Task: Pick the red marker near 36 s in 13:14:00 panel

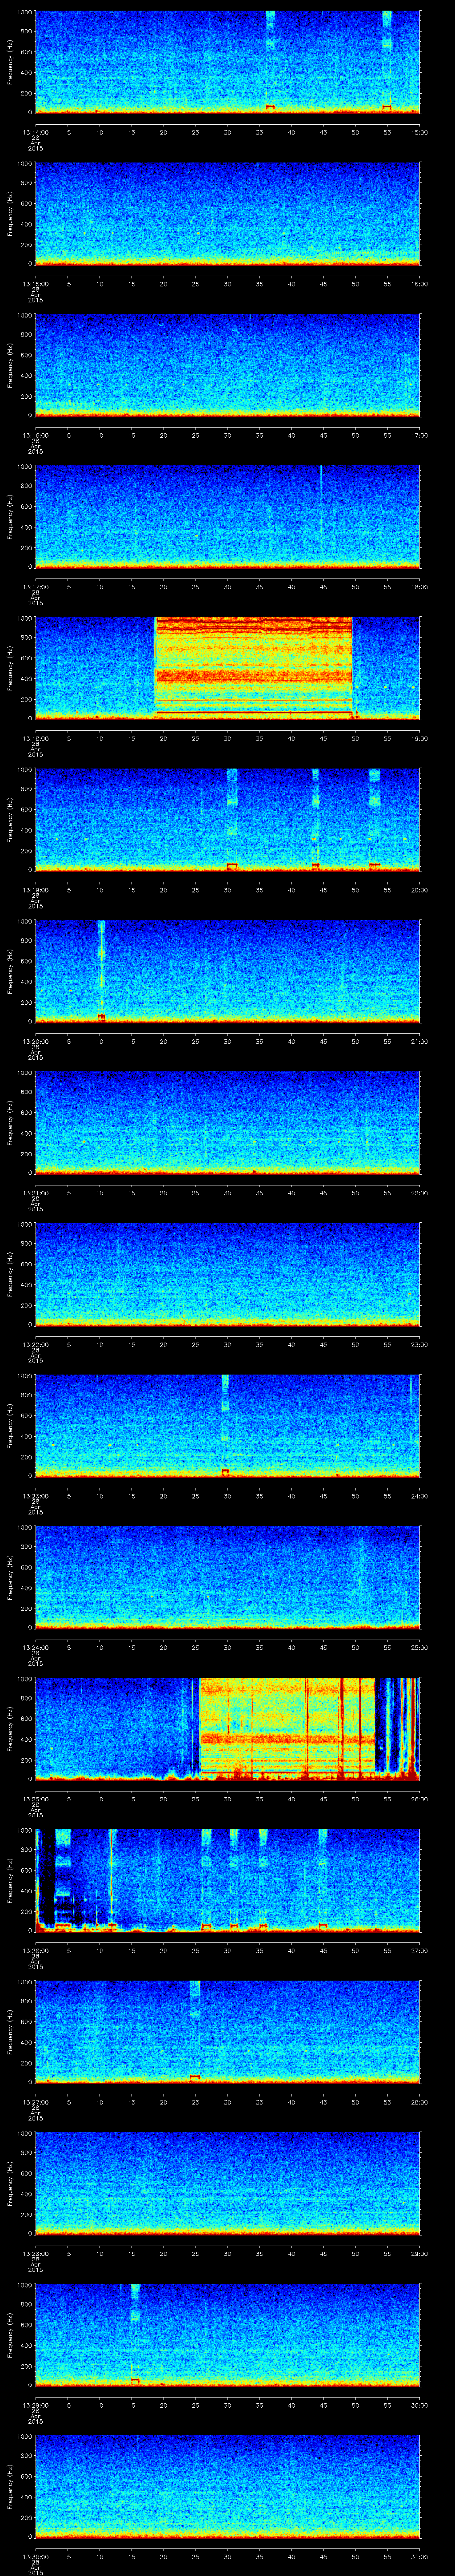Action: 270,107
